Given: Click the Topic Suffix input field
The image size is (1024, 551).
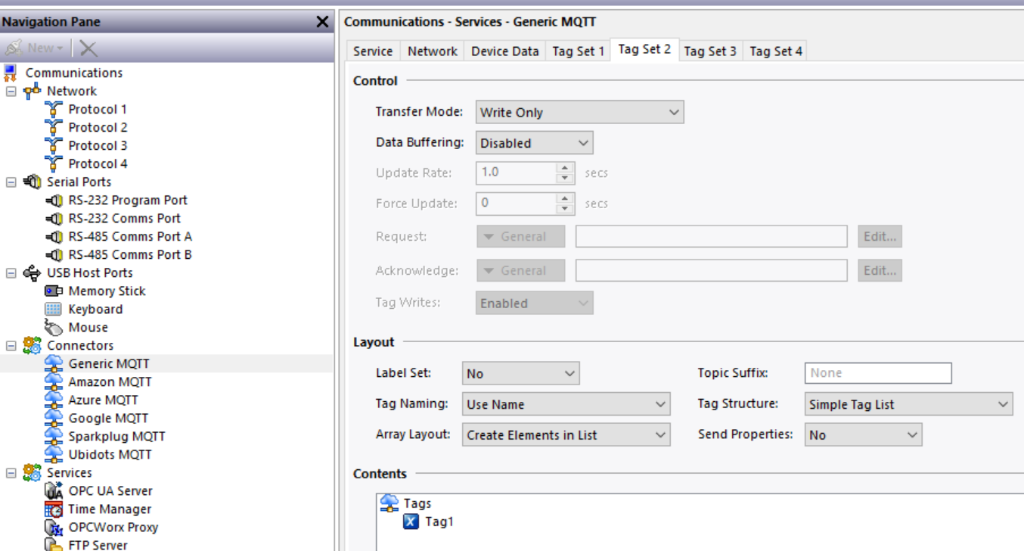Looking at the screenshot, I should [878, 373].
